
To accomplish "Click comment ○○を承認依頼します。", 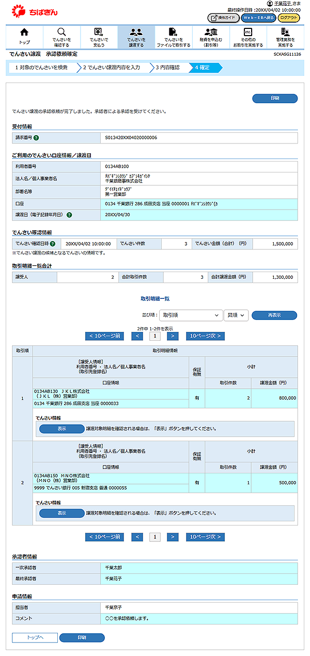I will click(128, 618).
